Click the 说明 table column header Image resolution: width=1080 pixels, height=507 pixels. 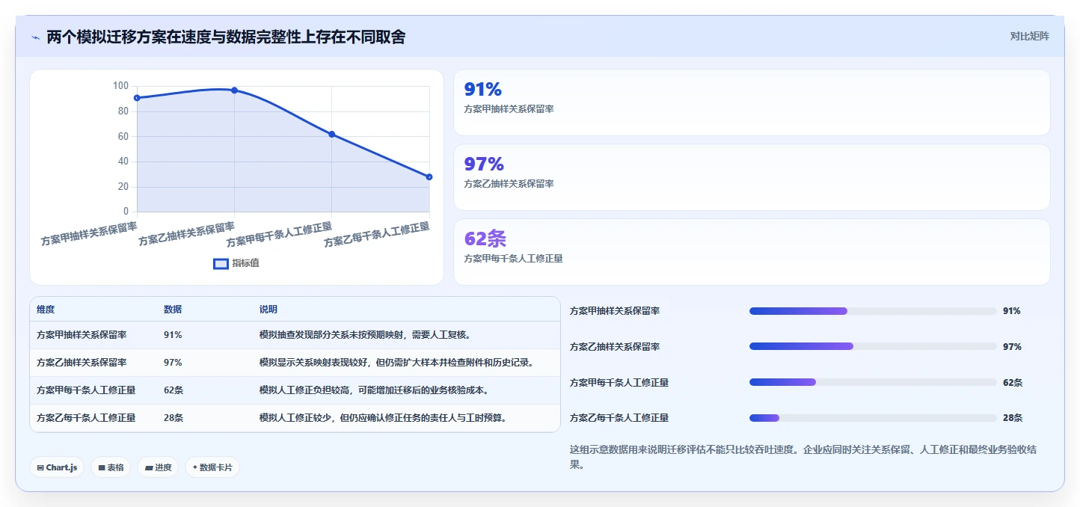pyautogui.click(x=269, y=310)
